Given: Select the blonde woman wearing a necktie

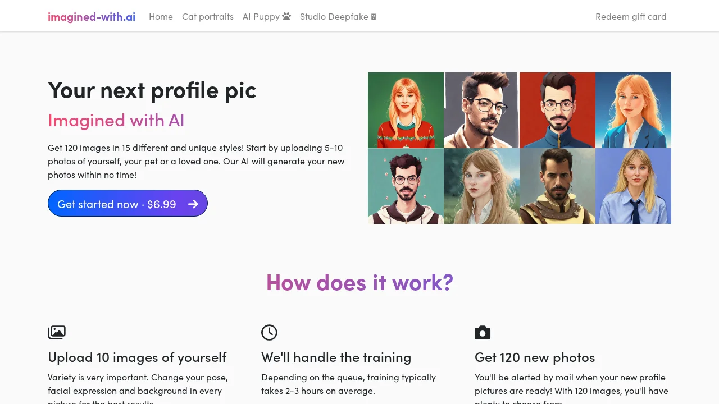Looking at the screenshot, I should click(x=633, y=186).
